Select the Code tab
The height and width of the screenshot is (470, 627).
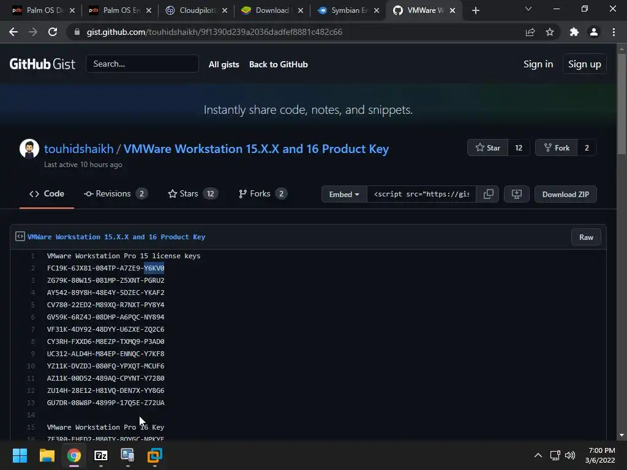coord(47,194)
